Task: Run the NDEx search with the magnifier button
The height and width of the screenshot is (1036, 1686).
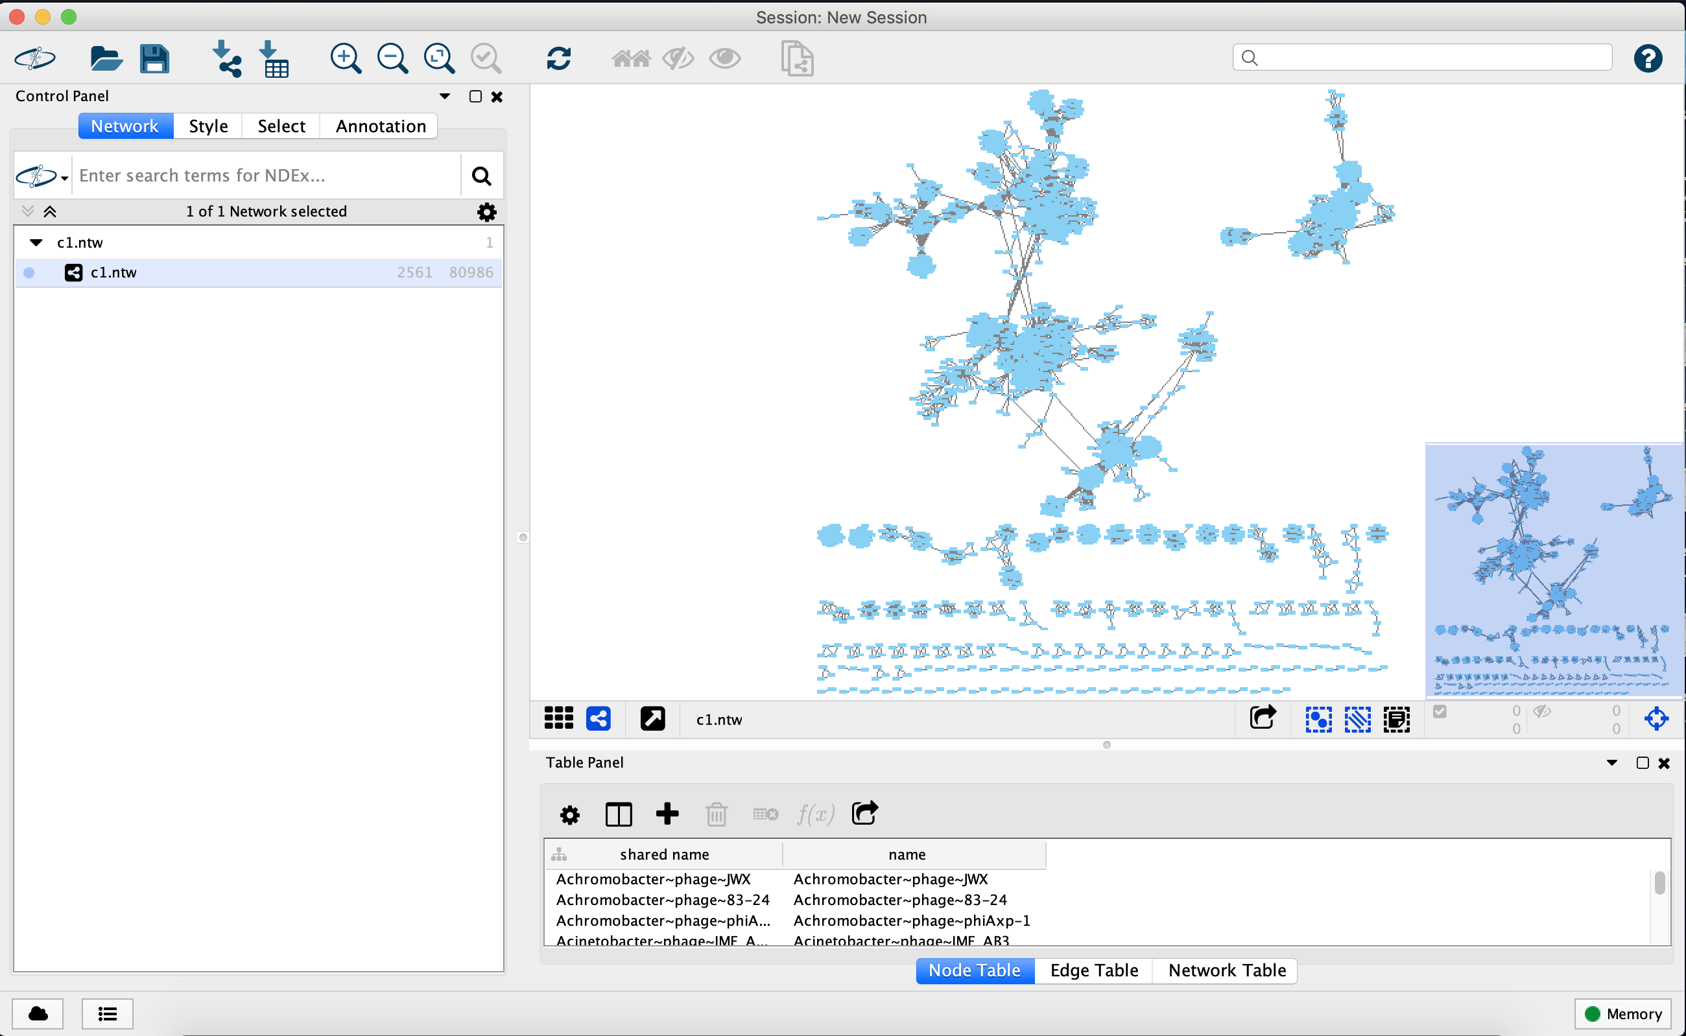Action: coord(481,176)
